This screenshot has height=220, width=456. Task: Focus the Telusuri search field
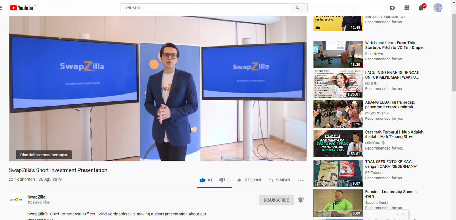click(205, 8)
